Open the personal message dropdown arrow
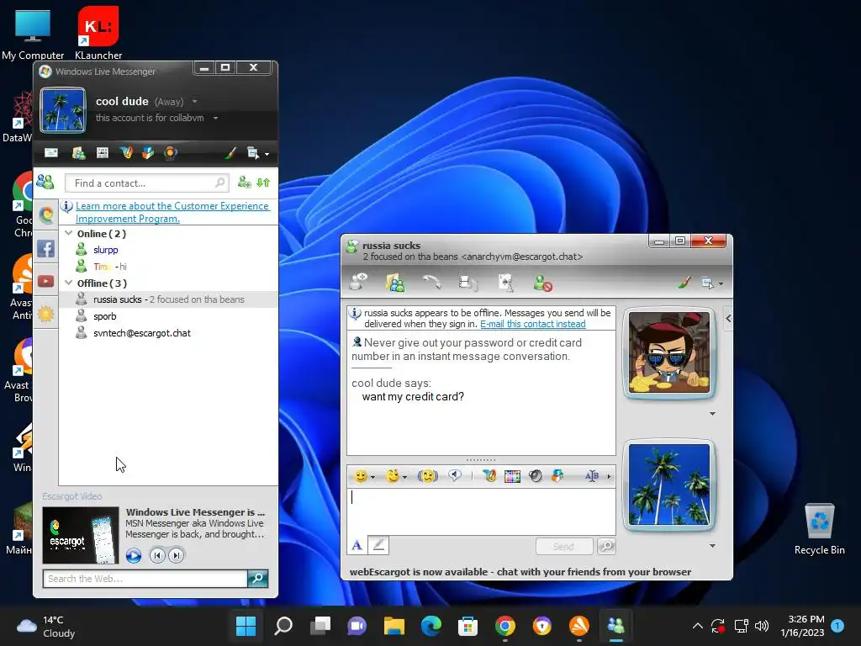This screenshot has height=646, width=861. point(216,118)
